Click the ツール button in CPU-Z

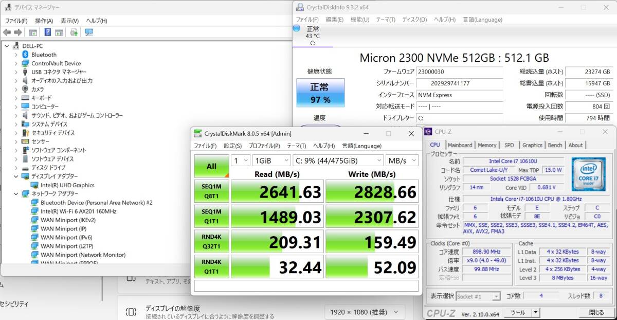517,312
